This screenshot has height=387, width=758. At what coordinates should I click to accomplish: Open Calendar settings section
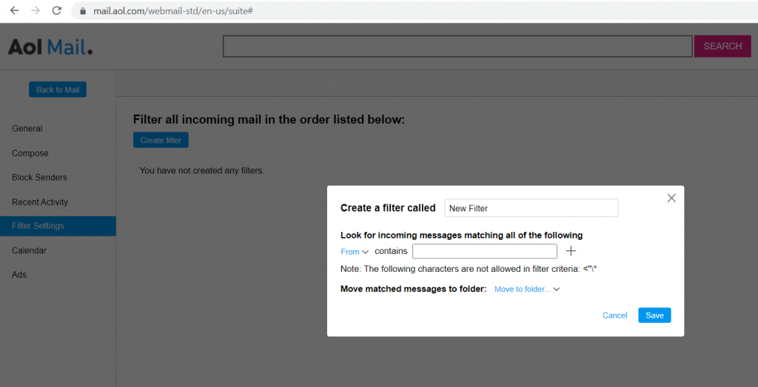point(29,250)
